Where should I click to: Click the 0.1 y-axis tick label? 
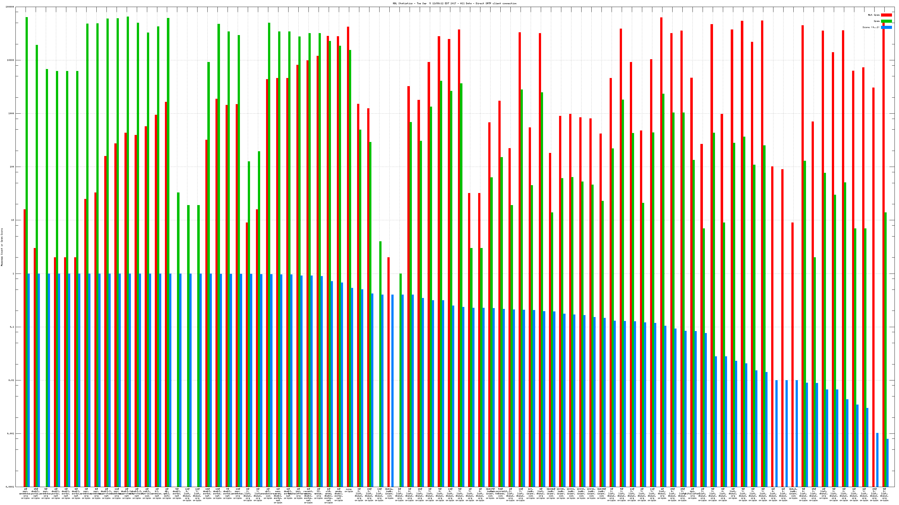[x=12, y=327]
